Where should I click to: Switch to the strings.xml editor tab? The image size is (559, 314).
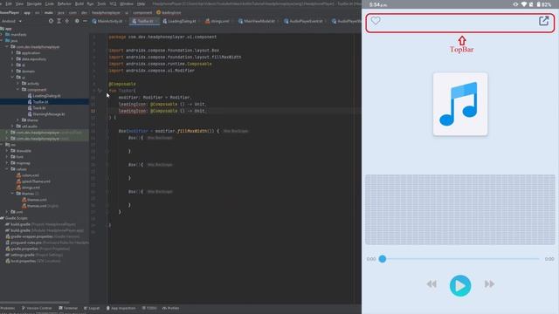[x=217, y=21]
